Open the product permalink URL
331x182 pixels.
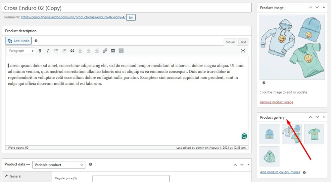(73, 17)
